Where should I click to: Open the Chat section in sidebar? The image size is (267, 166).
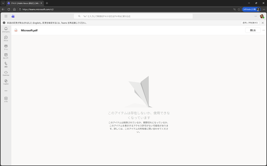pyautogui.click(x=6, y=38)
